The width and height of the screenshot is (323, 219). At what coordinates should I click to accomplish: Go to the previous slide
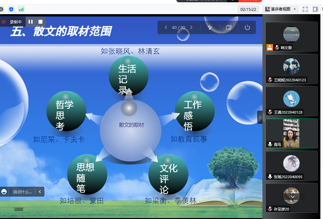click(166, 27)
